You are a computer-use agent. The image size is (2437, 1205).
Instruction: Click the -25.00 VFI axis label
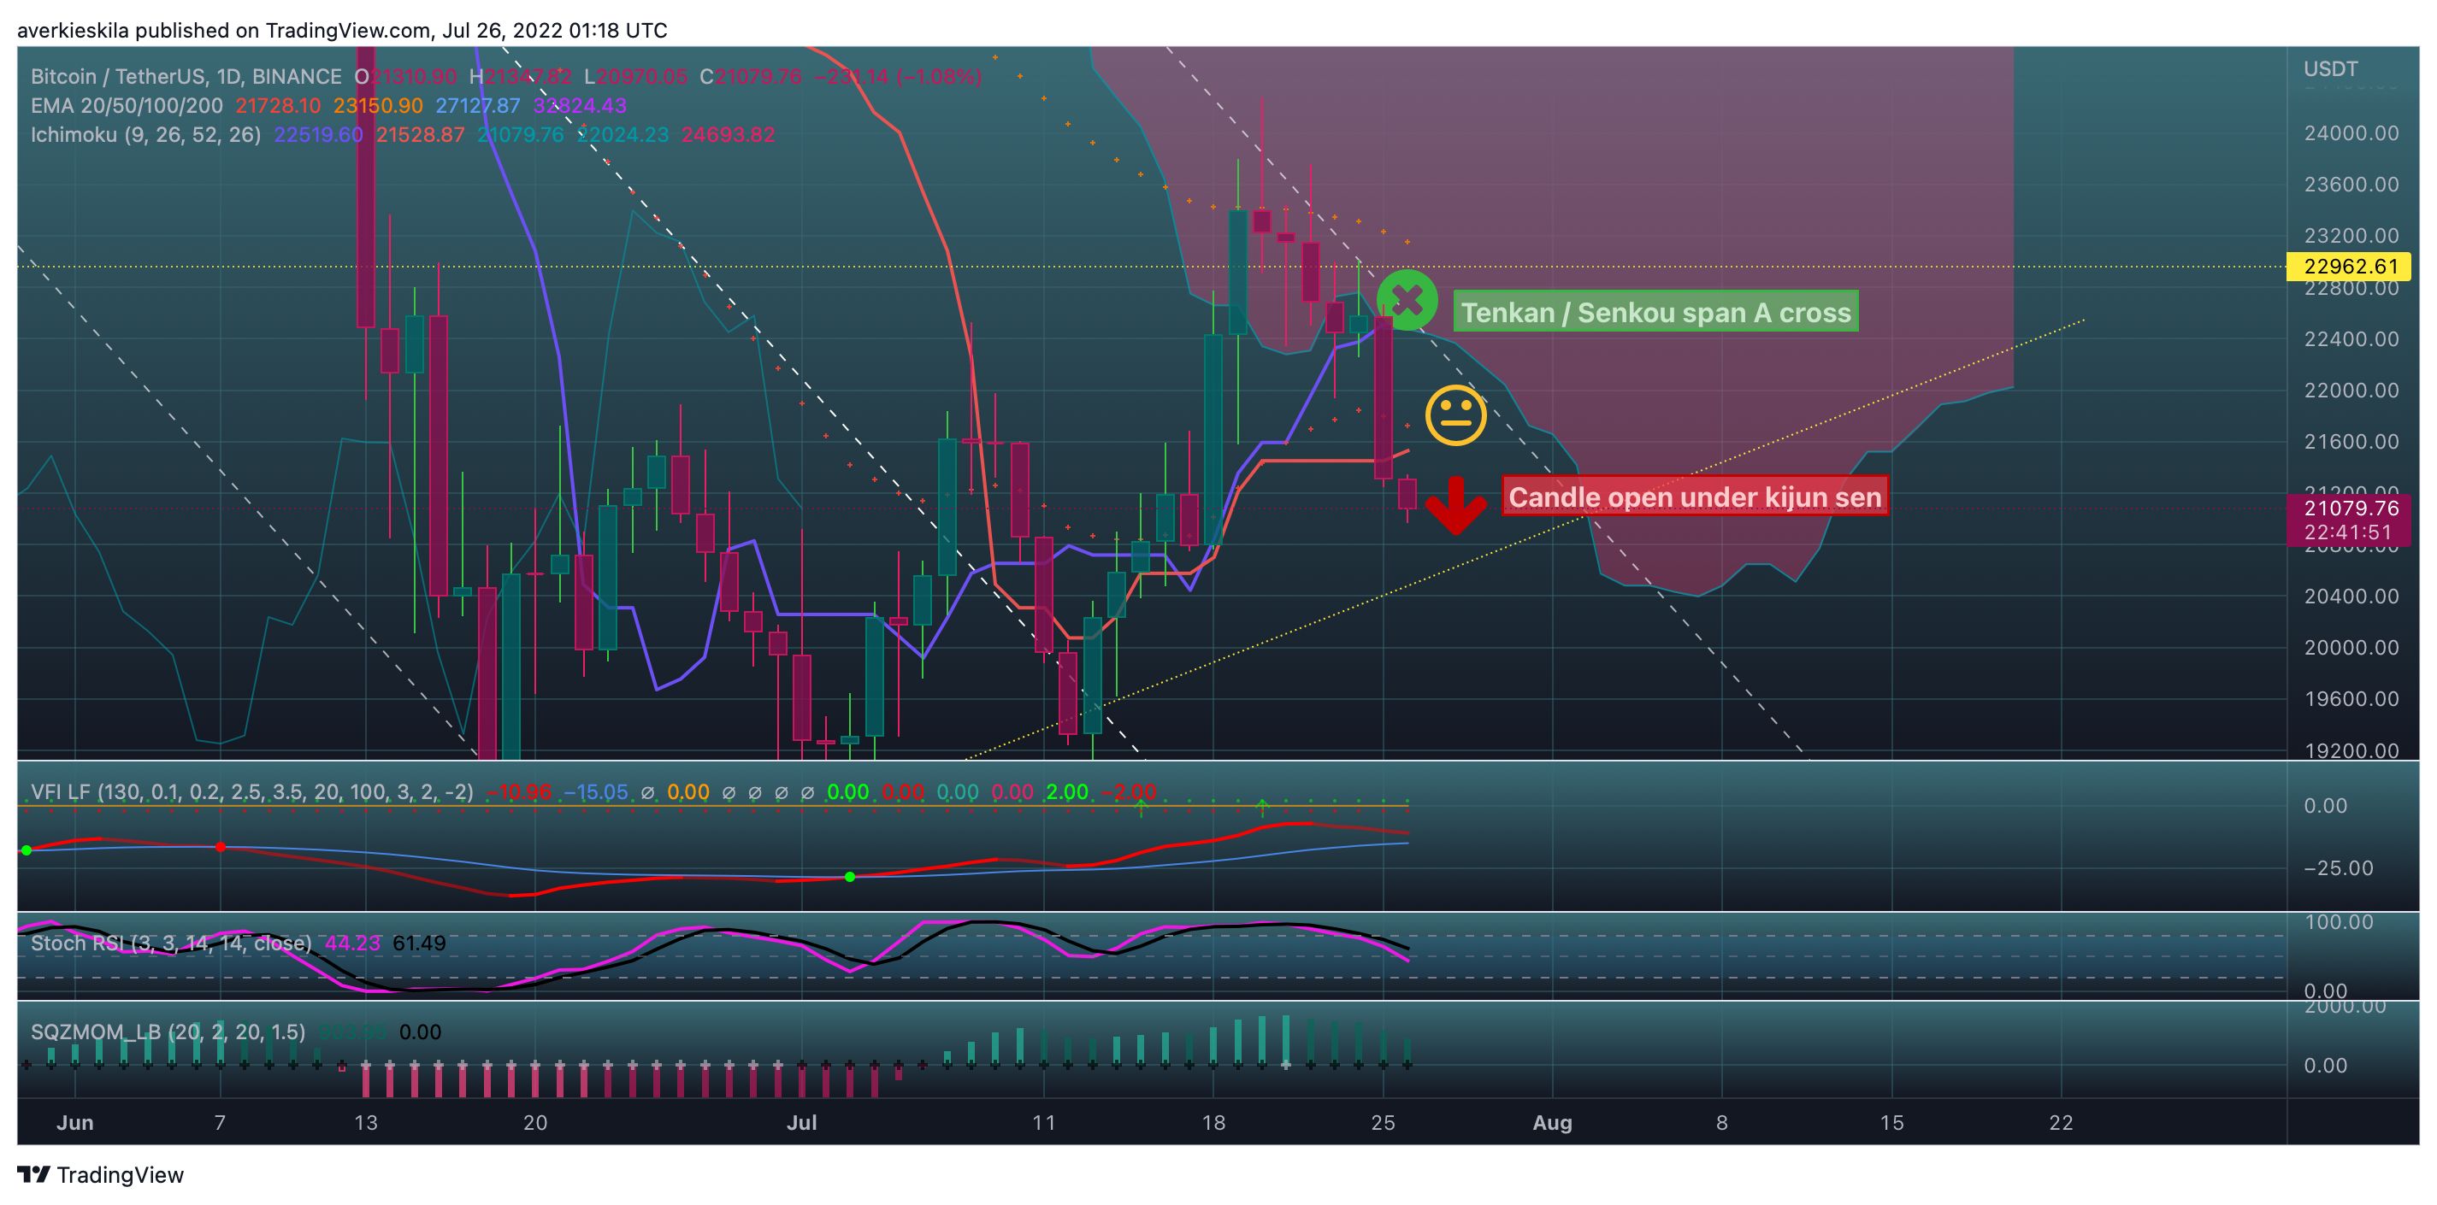pyautogui.click(x=2338, y=868)
